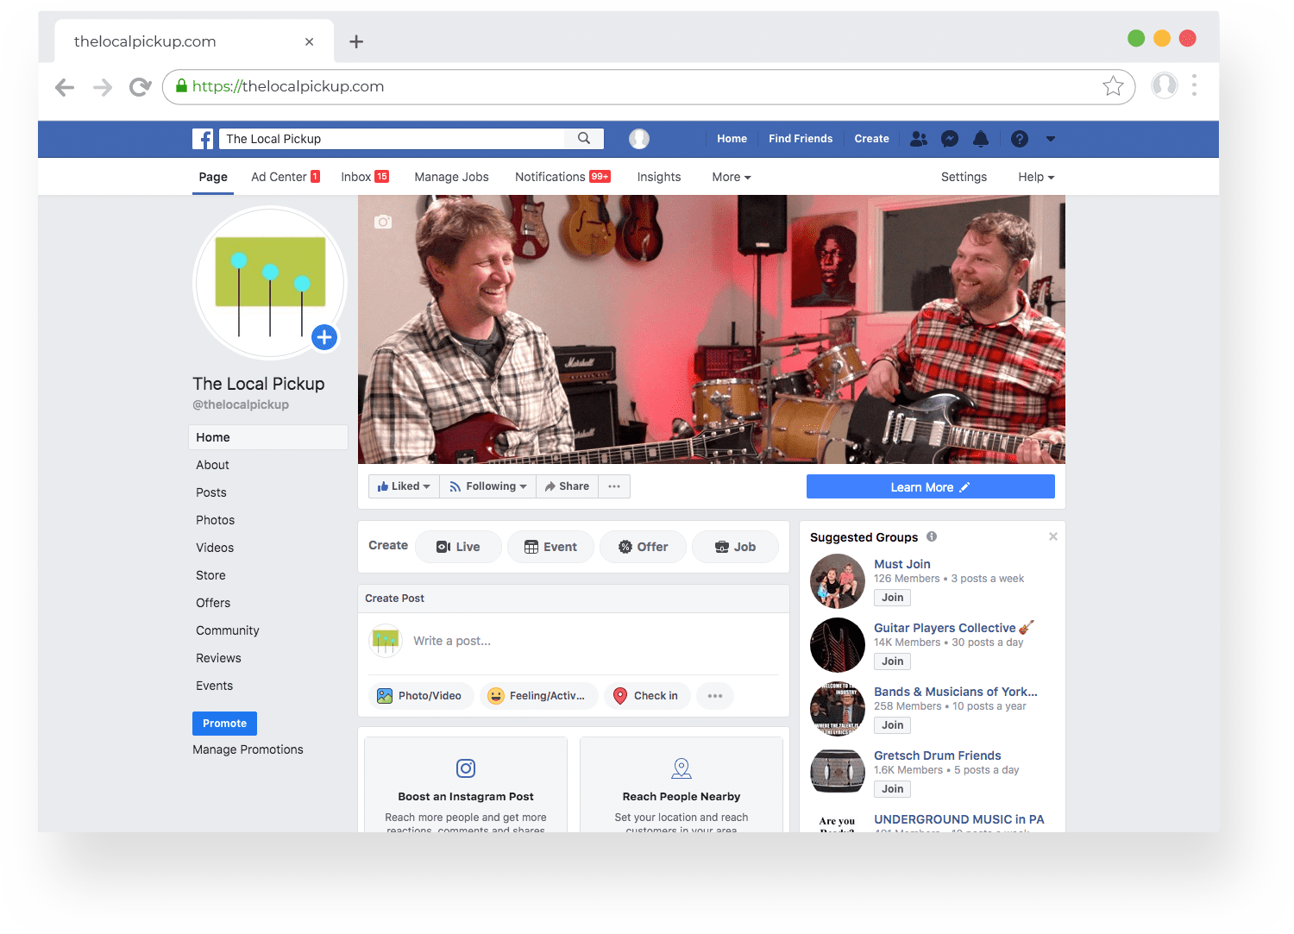Image resolution: width=1294 pixels, height=934 pixels.
Task: Open page Settings
Action: tap(964, 177)
